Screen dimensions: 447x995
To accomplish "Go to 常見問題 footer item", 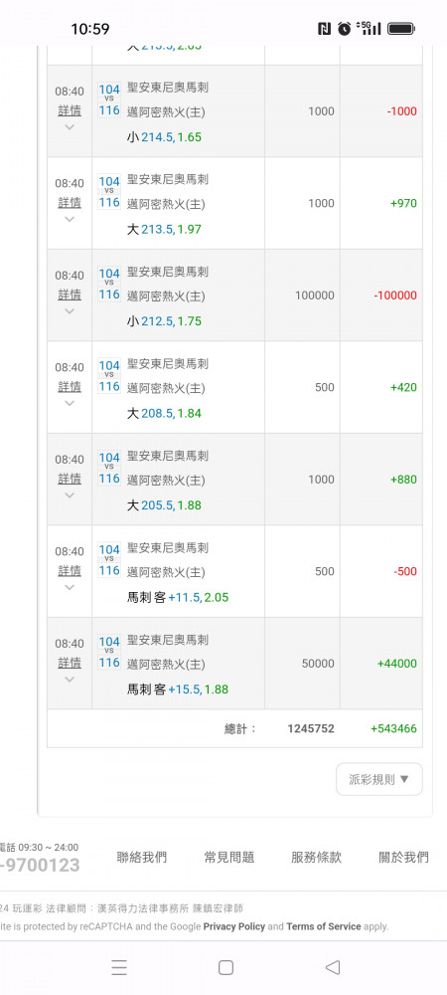I will pos(229,858).
